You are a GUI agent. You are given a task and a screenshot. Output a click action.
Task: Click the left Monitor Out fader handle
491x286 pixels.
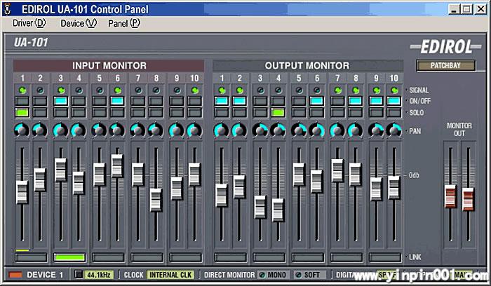coord(450,196)
